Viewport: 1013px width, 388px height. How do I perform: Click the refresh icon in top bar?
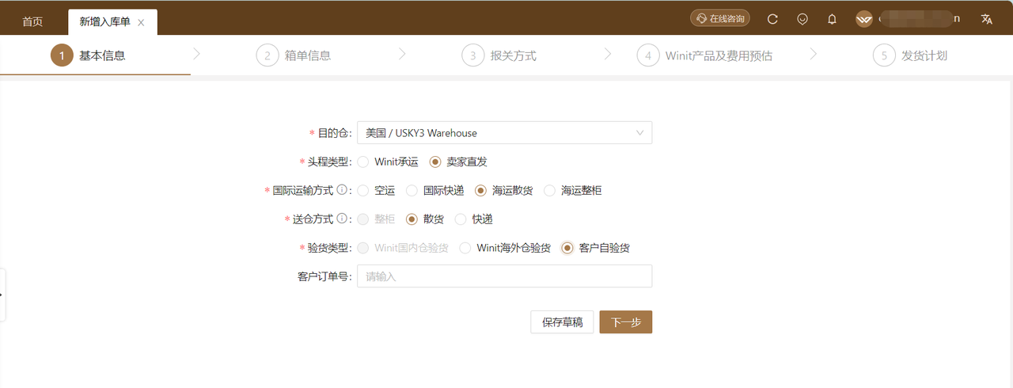coord(773,19)
